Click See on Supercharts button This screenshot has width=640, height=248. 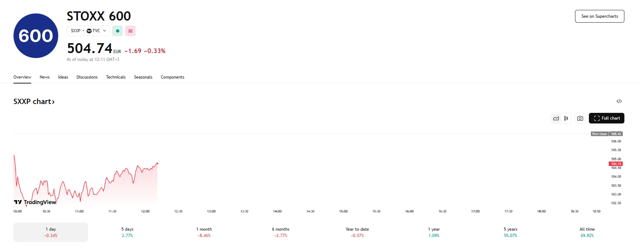(600, 16)
